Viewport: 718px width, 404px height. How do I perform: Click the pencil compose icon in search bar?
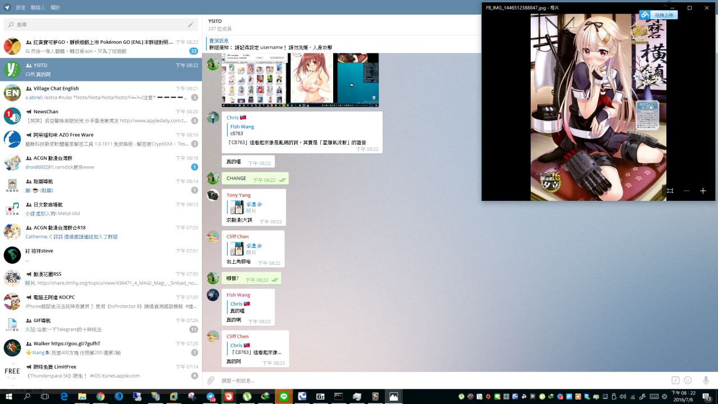[191, 25]
